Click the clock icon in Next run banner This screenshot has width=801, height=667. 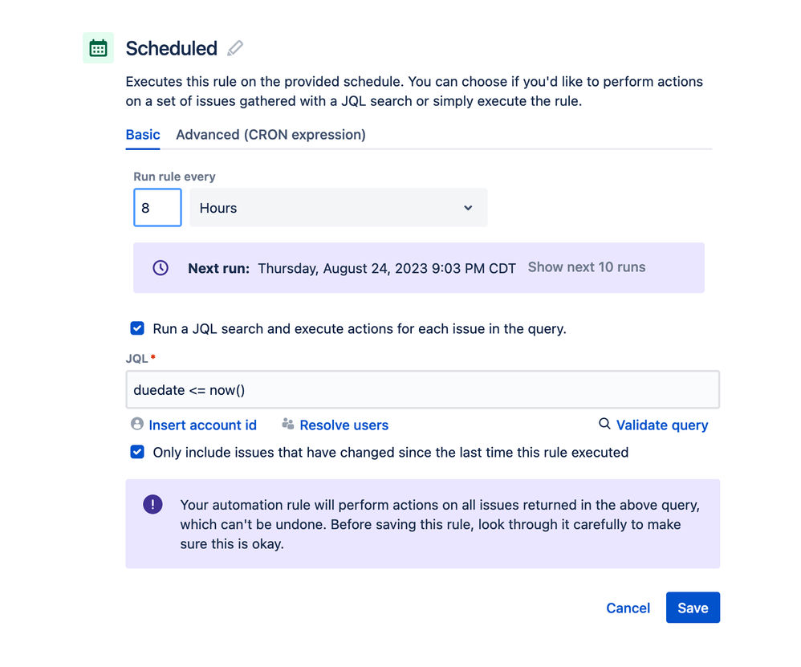[161, 268]
